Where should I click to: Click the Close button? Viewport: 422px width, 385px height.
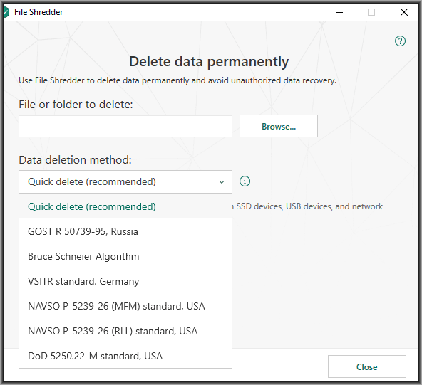pyautogui.click(x=367, y=366)
